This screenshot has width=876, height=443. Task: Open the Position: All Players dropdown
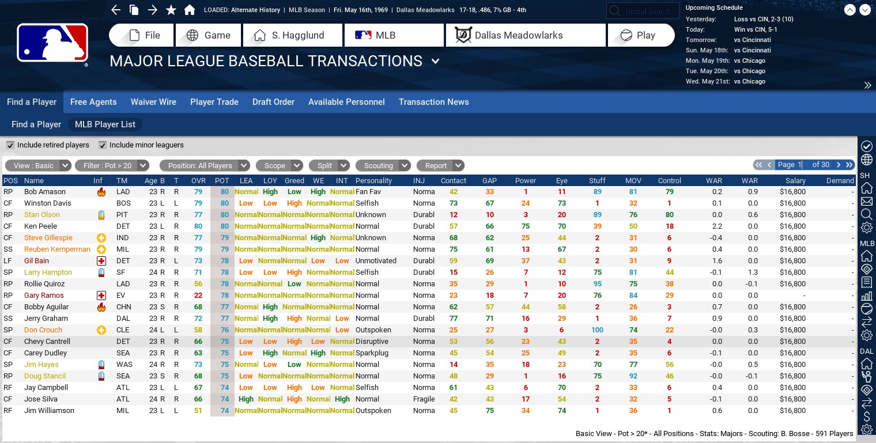pos(205,165)
